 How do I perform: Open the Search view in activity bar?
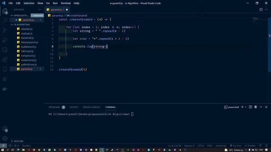point(5,21)
